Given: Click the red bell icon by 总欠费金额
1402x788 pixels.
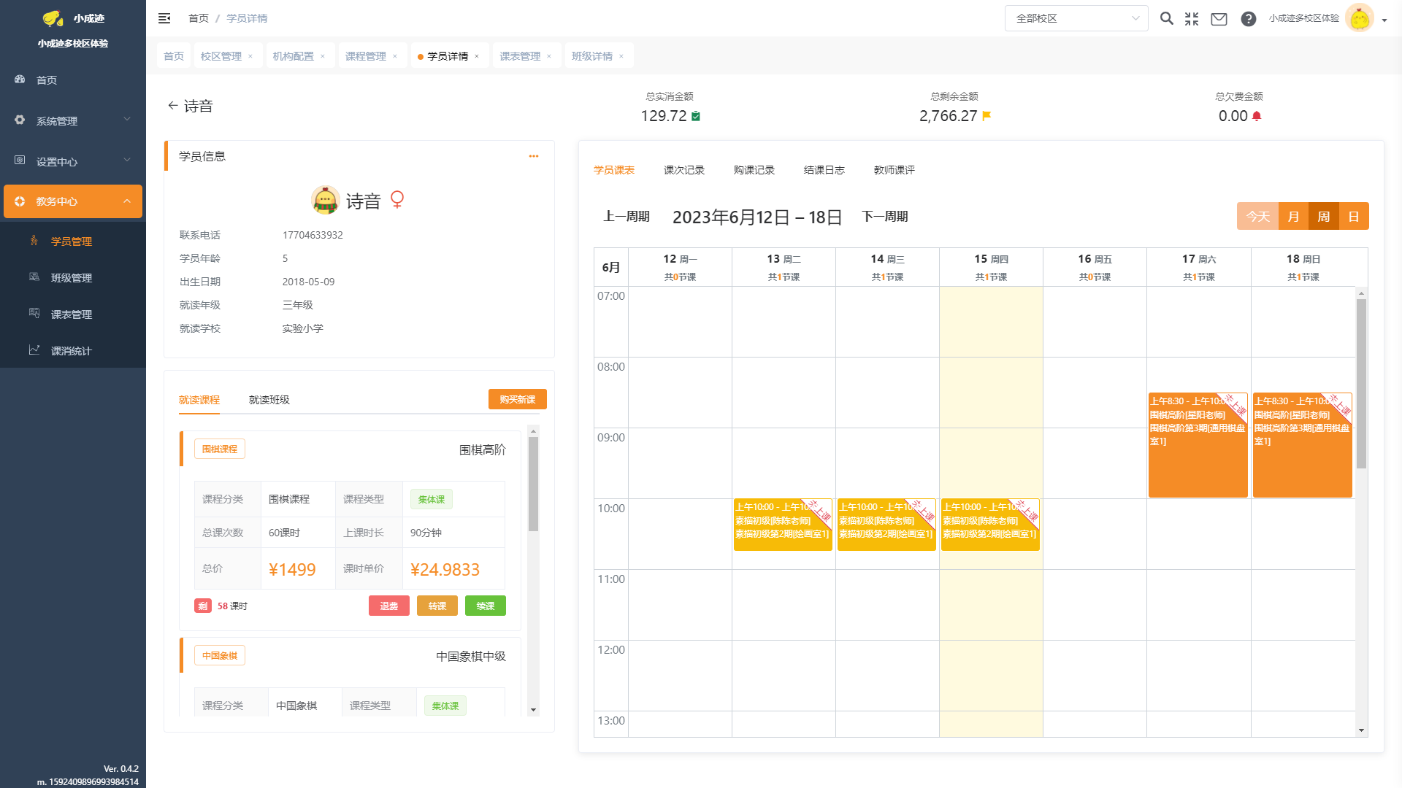Looking at the screenshot, I should (x=1257, y=116).
